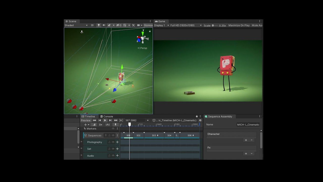Select the S03 clip on Sequences track
Screen dimensions: 323x182
[154, 135]
